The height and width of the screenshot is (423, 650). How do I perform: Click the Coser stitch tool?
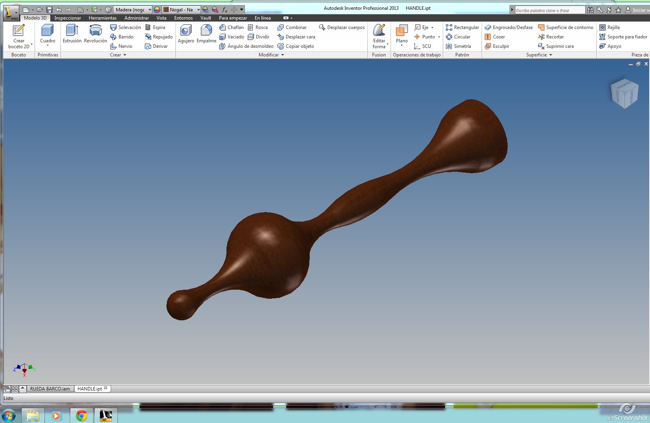(495, 37)
